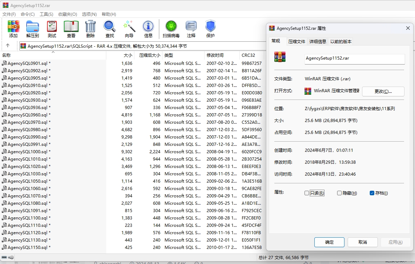
Task: Click the 扫描病毒 virus scan icon
Action: 171,29
